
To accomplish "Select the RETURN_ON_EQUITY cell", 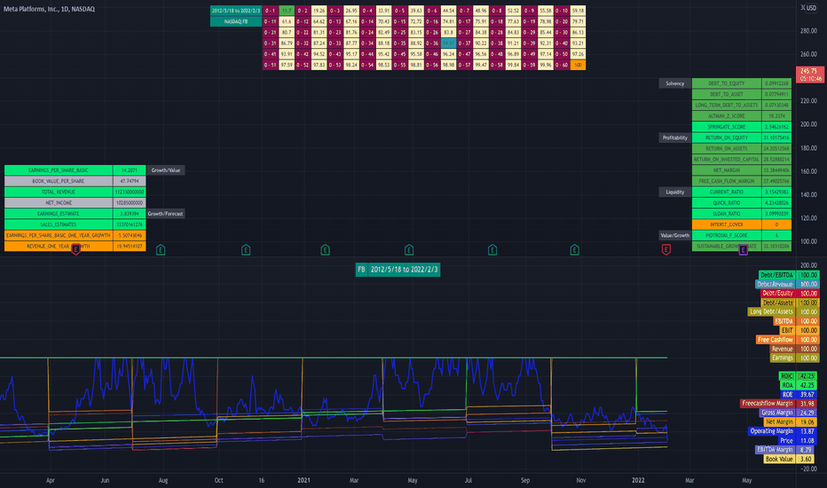I will pos(727,138).
